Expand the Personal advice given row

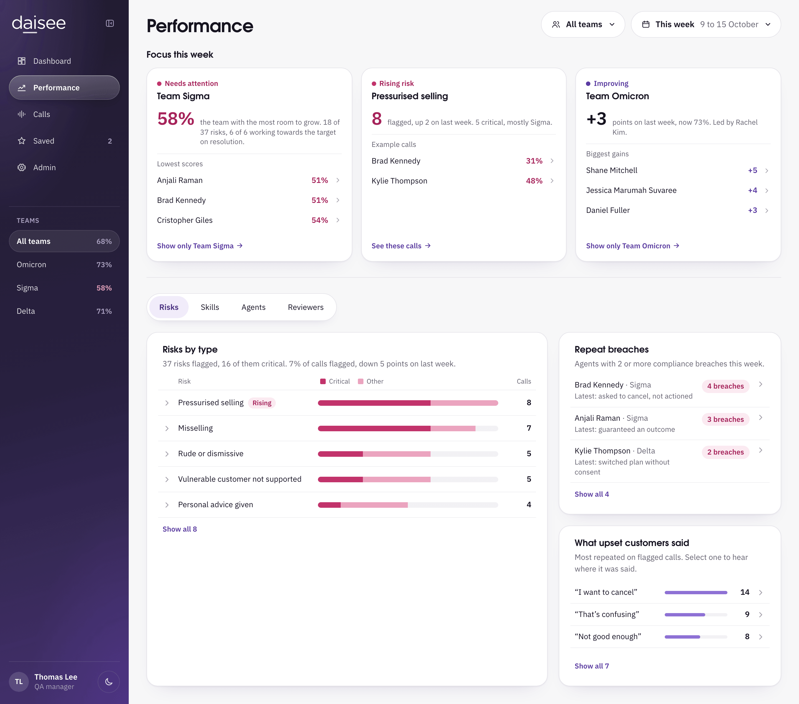[x=167, y=505]
